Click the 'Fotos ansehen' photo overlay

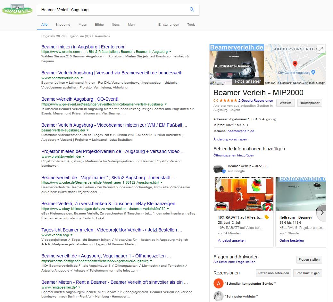(x=248, y=81)
